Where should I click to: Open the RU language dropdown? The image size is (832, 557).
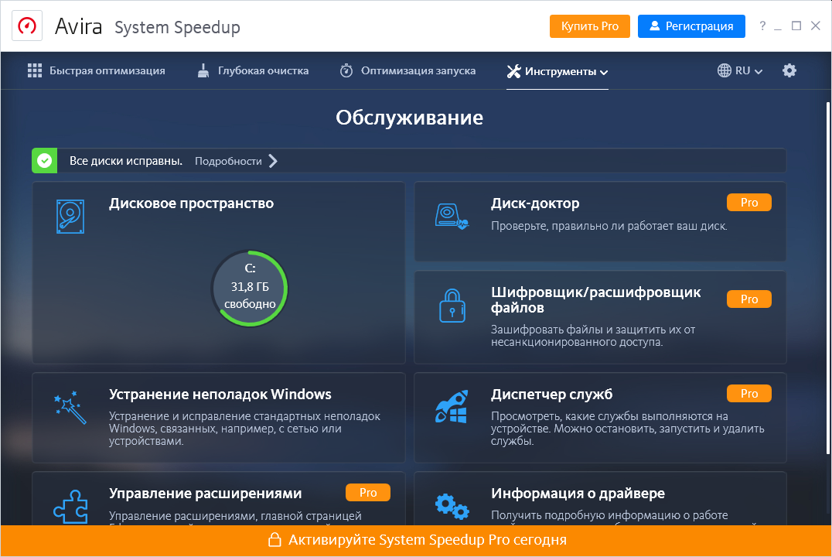[x=740, y=70]
